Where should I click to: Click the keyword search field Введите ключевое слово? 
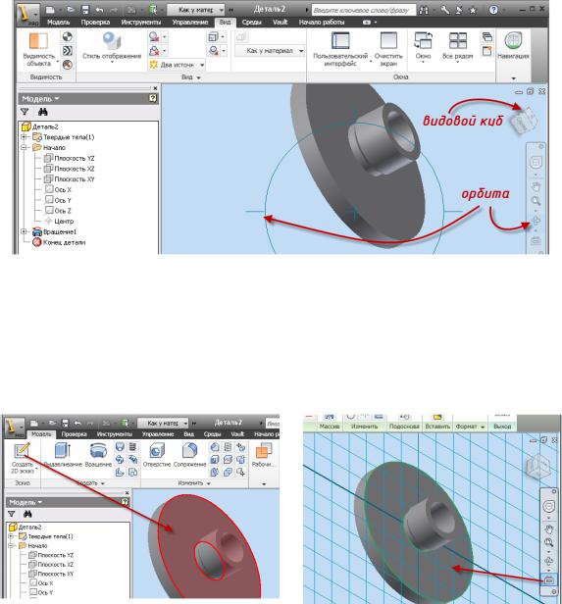(363, 11)
